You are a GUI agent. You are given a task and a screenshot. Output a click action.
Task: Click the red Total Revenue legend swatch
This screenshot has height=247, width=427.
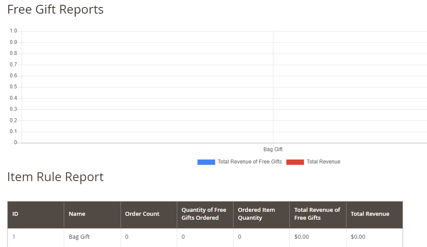pyautogui.click(x=295, y=162)
